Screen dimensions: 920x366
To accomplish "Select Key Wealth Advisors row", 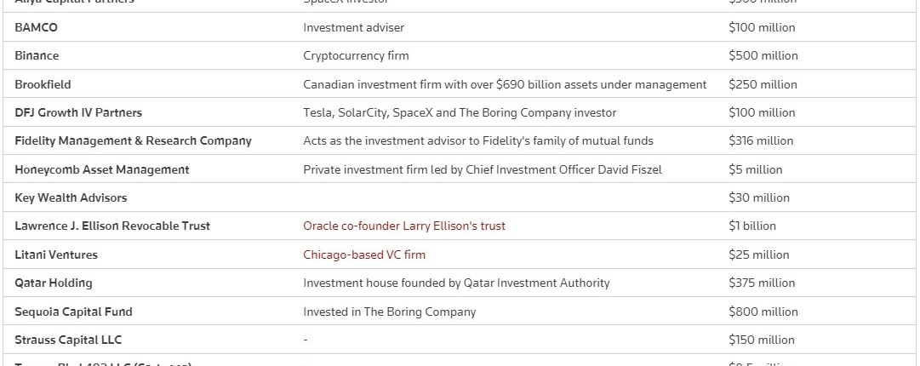I will point(460,197).
